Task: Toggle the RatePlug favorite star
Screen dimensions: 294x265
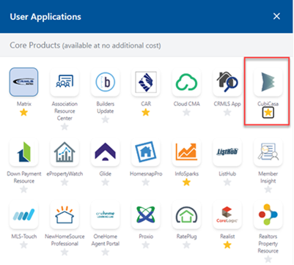Action: 187,245
